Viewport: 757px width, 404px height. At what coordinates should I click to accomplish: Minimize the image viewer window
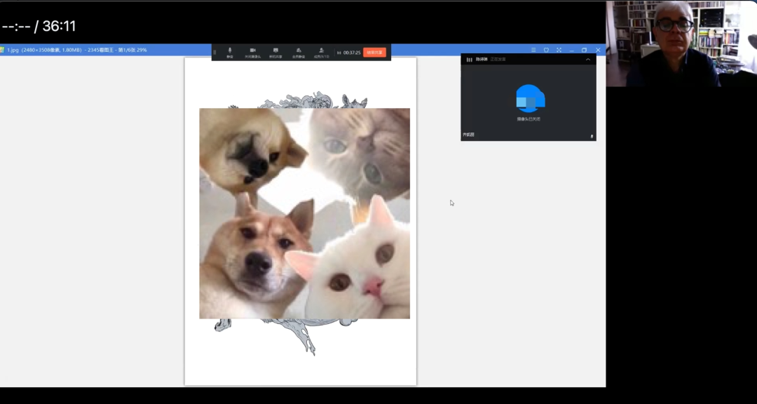click(x=572, y=50)
